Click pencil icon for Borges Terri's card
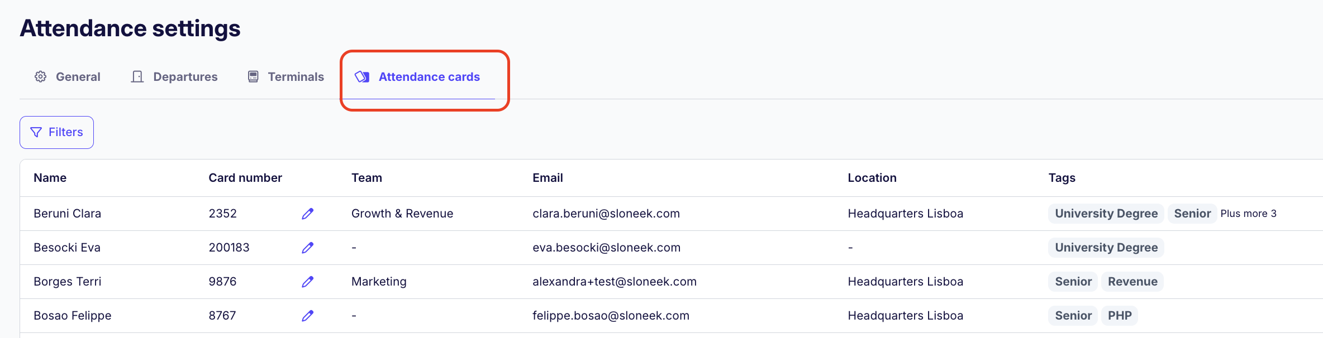The image size is (1323, 338). 308,282
